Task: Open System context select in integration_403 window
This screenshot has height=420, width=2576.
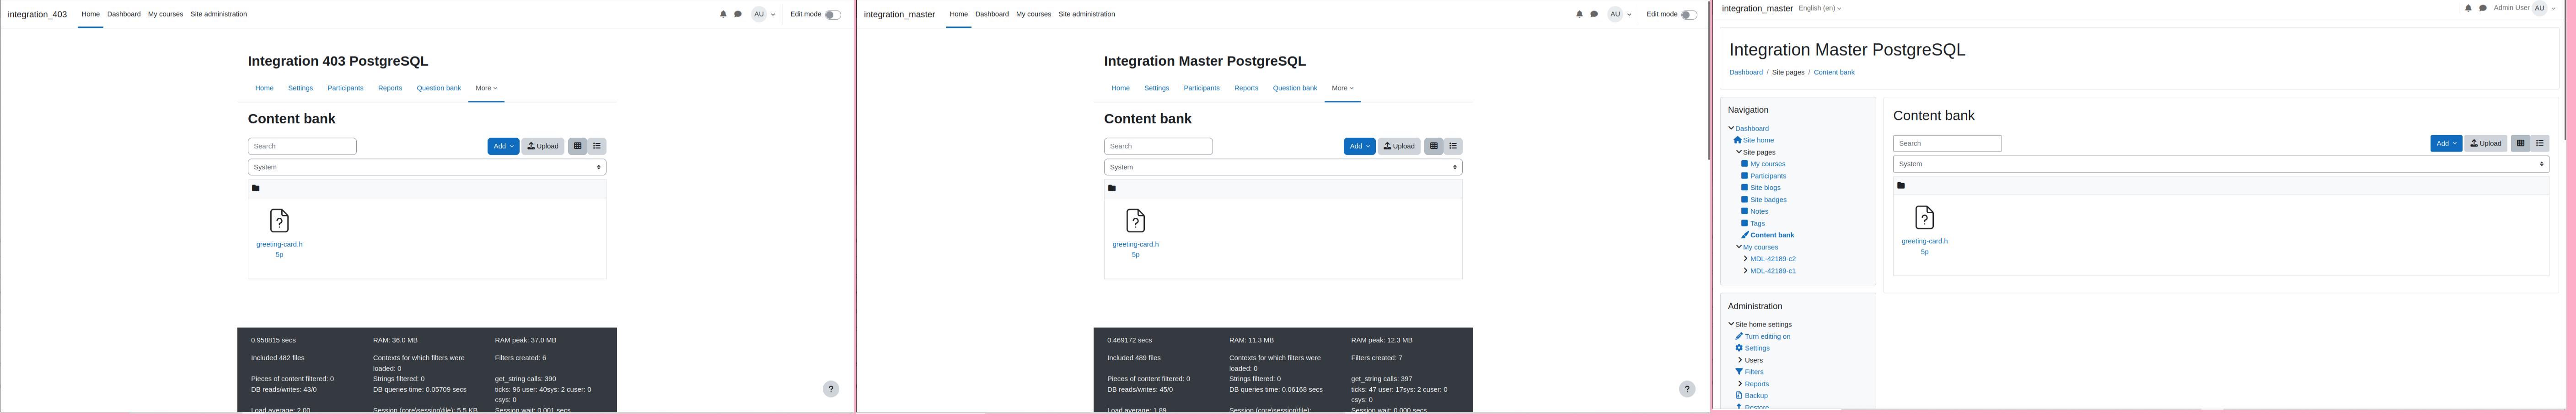Action: tap(427, 168)
